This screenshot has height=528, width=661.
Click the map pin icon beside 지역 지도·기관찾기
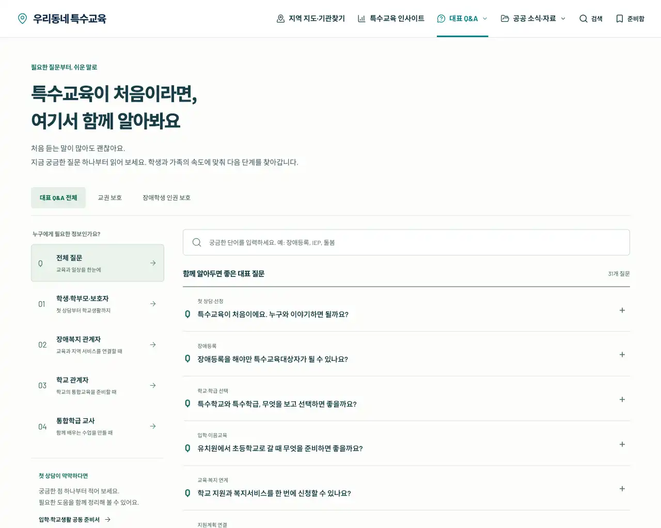tap(280, 19)
